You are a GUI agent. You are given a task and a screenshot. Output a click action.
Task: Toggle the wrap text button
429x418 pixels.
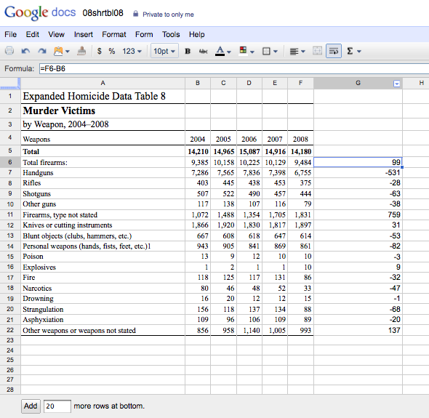[334, 51]
